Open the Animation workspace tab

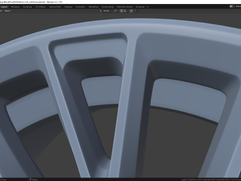coord(80,7)
